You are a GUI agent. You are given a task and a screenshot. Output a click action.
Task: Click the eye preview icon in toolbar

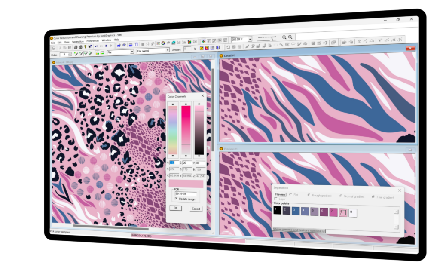coord(124,45)
